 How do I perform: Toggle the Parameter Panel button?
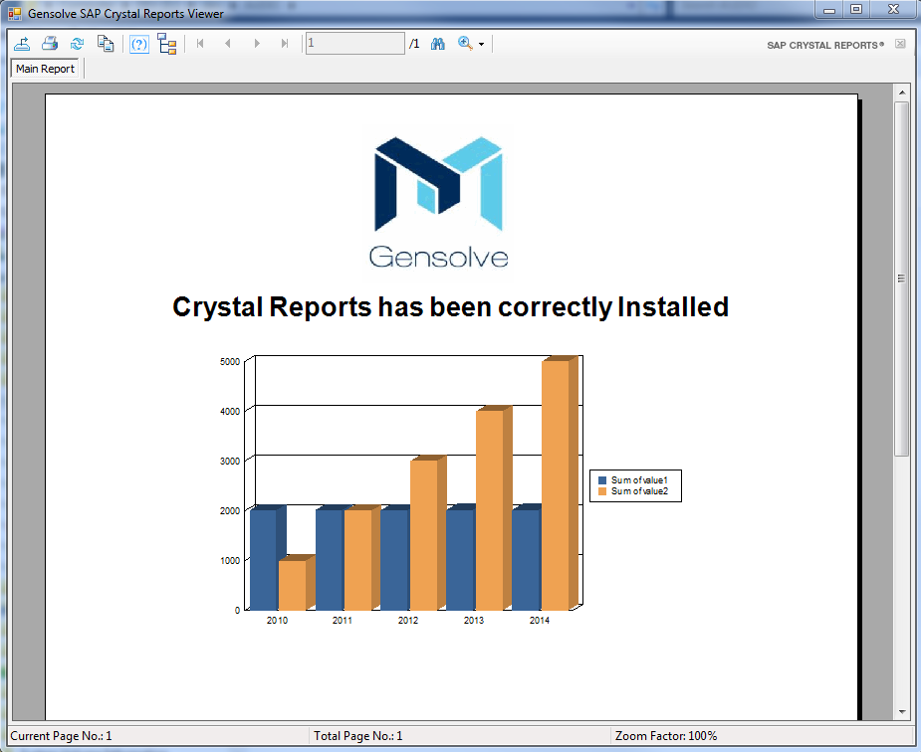(139, 44)
